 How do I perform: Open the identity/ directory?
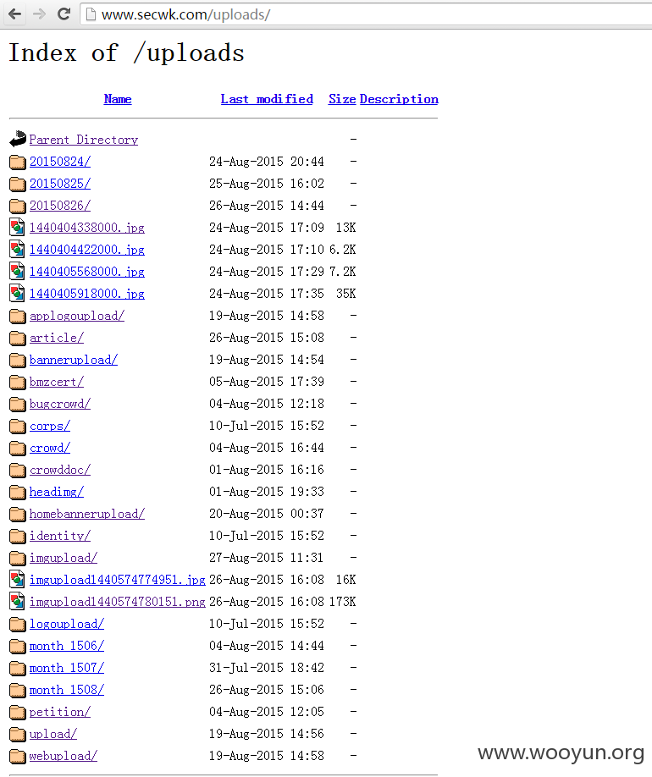(x=60, y=536)
